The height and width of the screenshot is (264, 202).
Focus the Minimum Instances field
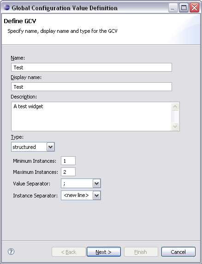click(x=68, y=160)
